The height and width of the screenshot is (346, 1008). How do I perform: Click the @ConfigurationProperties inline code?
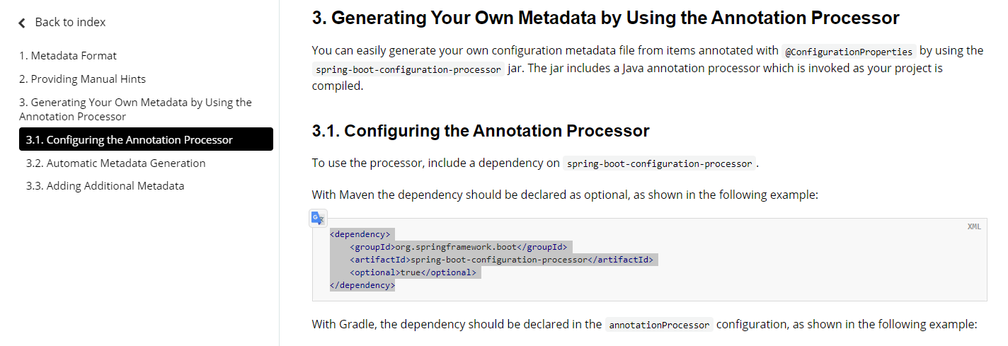pyautogui.click(x=849, y=52)
